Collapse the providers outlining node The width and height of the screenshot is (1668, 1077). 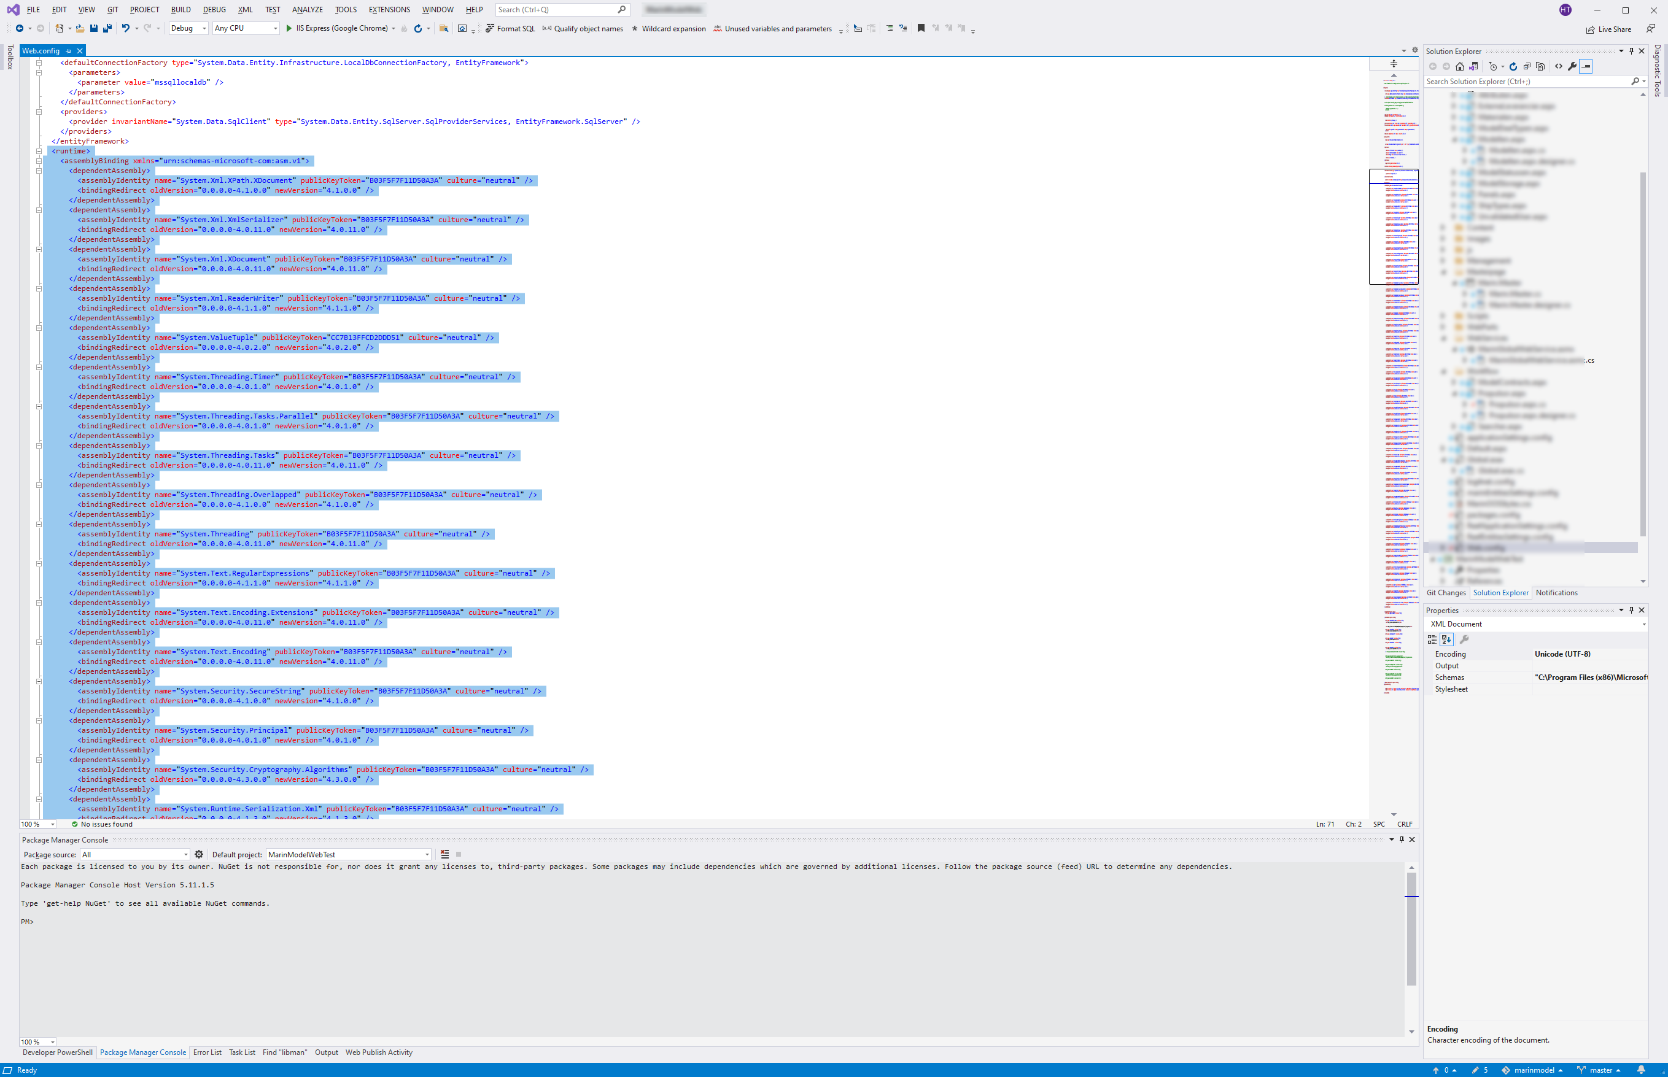(x=39, y=112)
